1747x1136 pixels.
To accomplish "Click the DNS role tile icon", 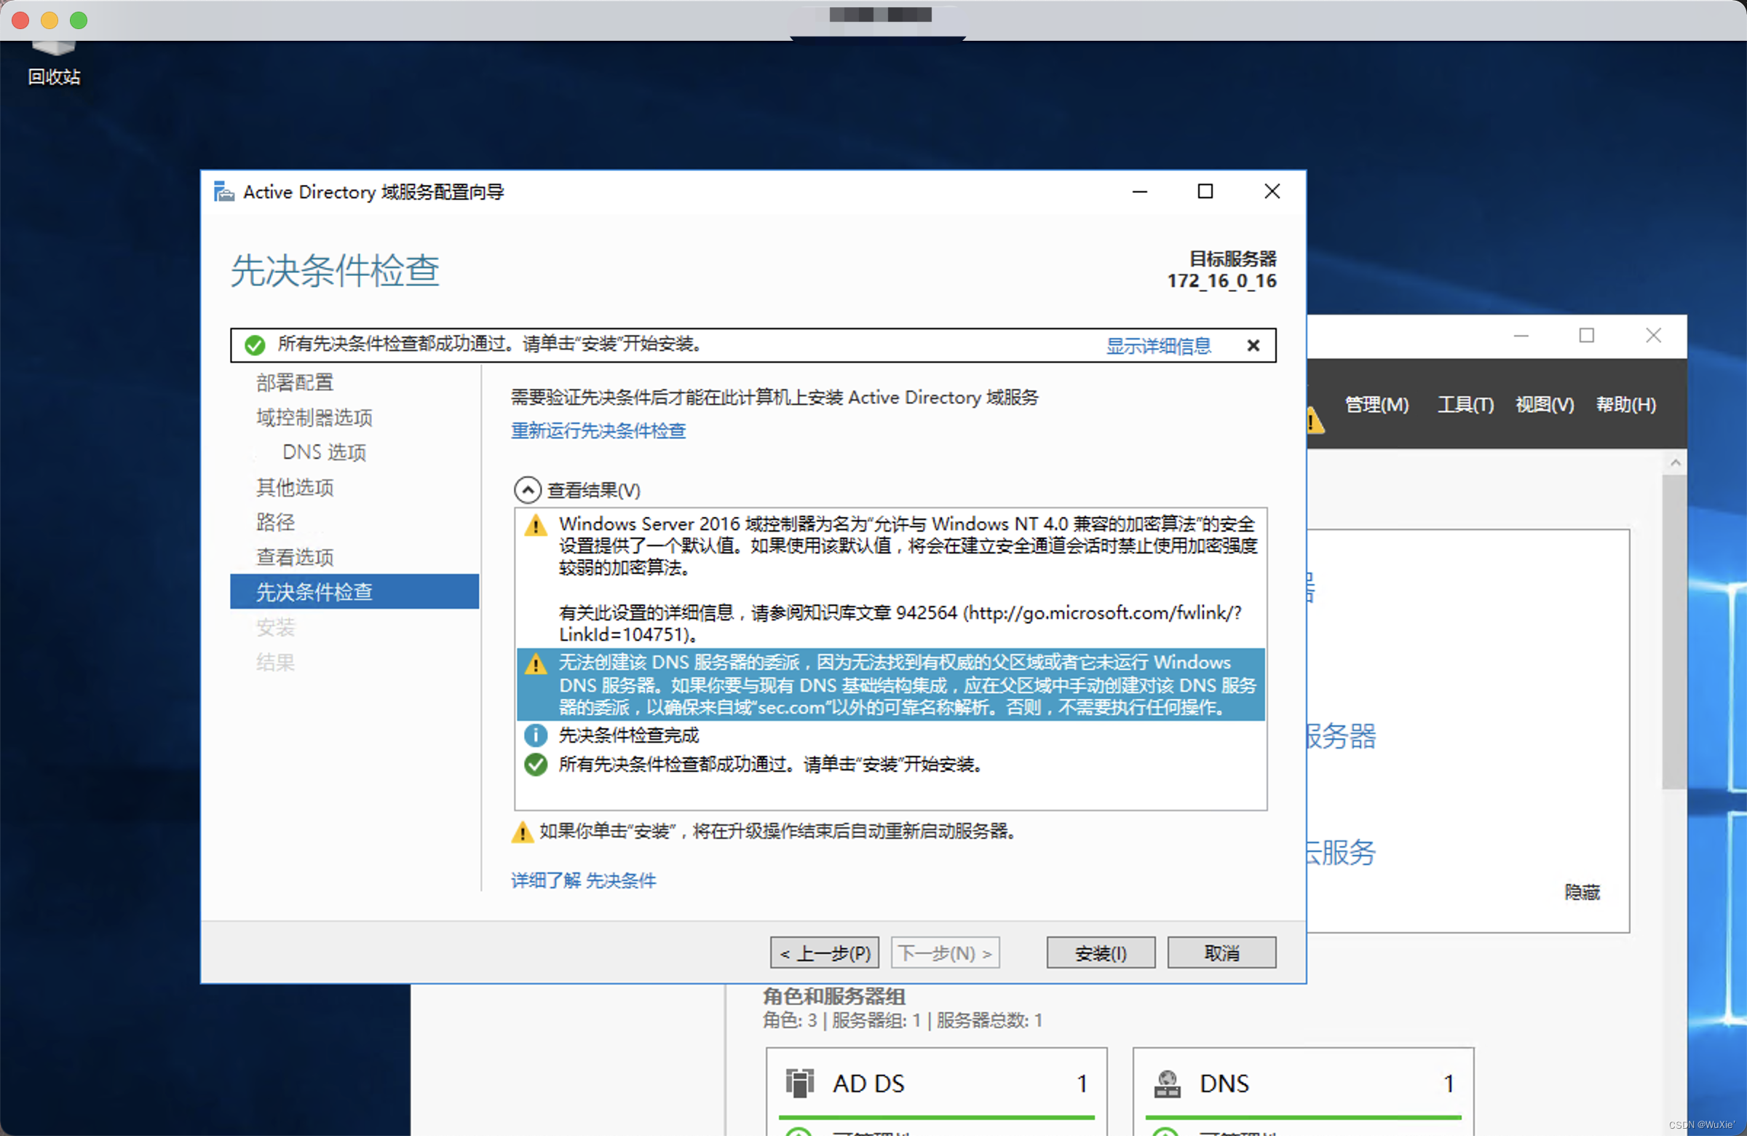I will tap(1167, 1083).
